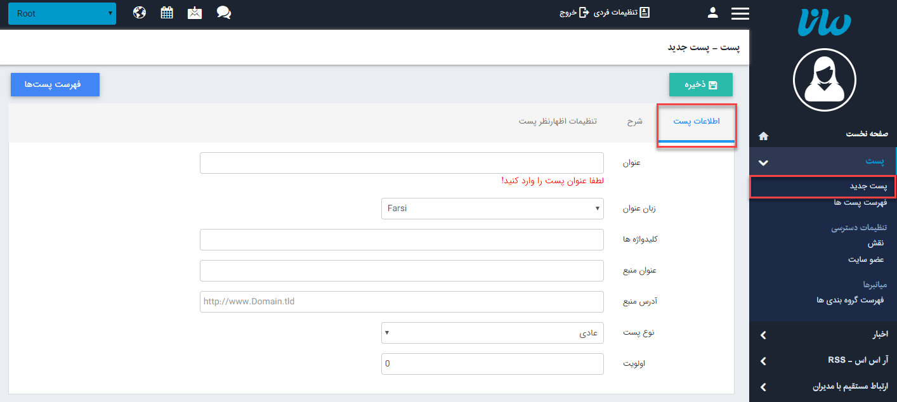Switch to تنظیمات اظهارنظر پست tab
The height and width of the screenshot is (402, 897).
[x=558, y=122]
